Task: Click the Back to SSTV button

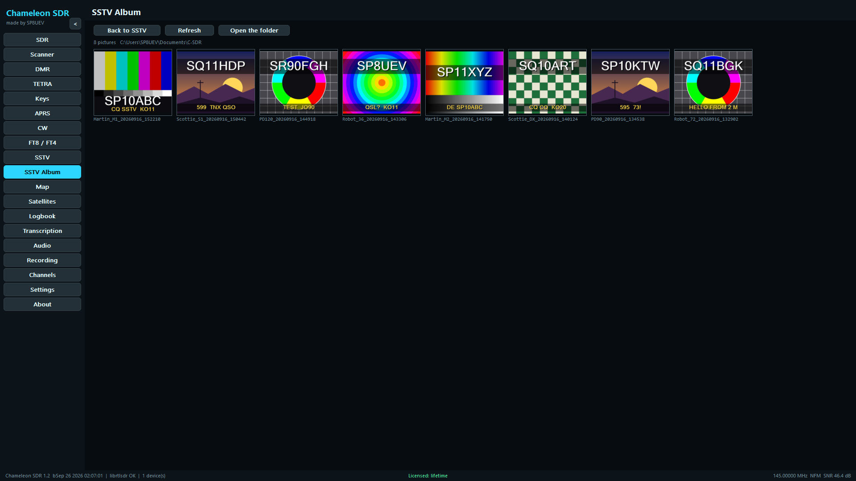Action: (x=127, y=30)
